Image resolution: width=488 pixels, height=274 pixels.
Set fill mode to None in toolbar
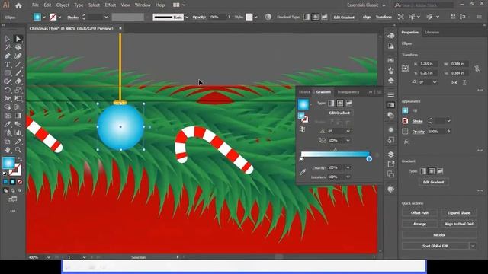click(20, 182)
